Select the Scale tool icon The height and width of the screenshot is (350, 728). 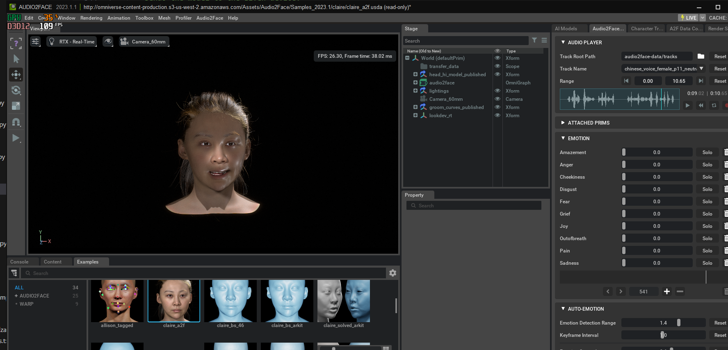(x=16, y=106)
